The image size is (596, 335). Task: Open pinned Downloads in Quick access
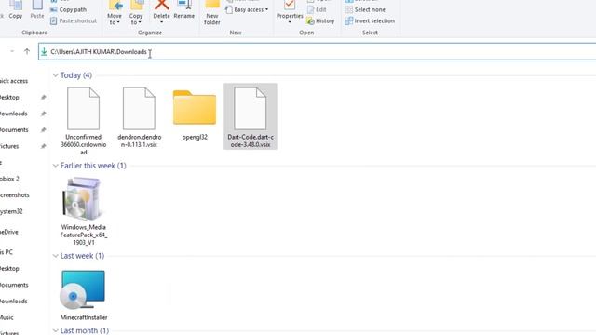click(x=14, y=114)
